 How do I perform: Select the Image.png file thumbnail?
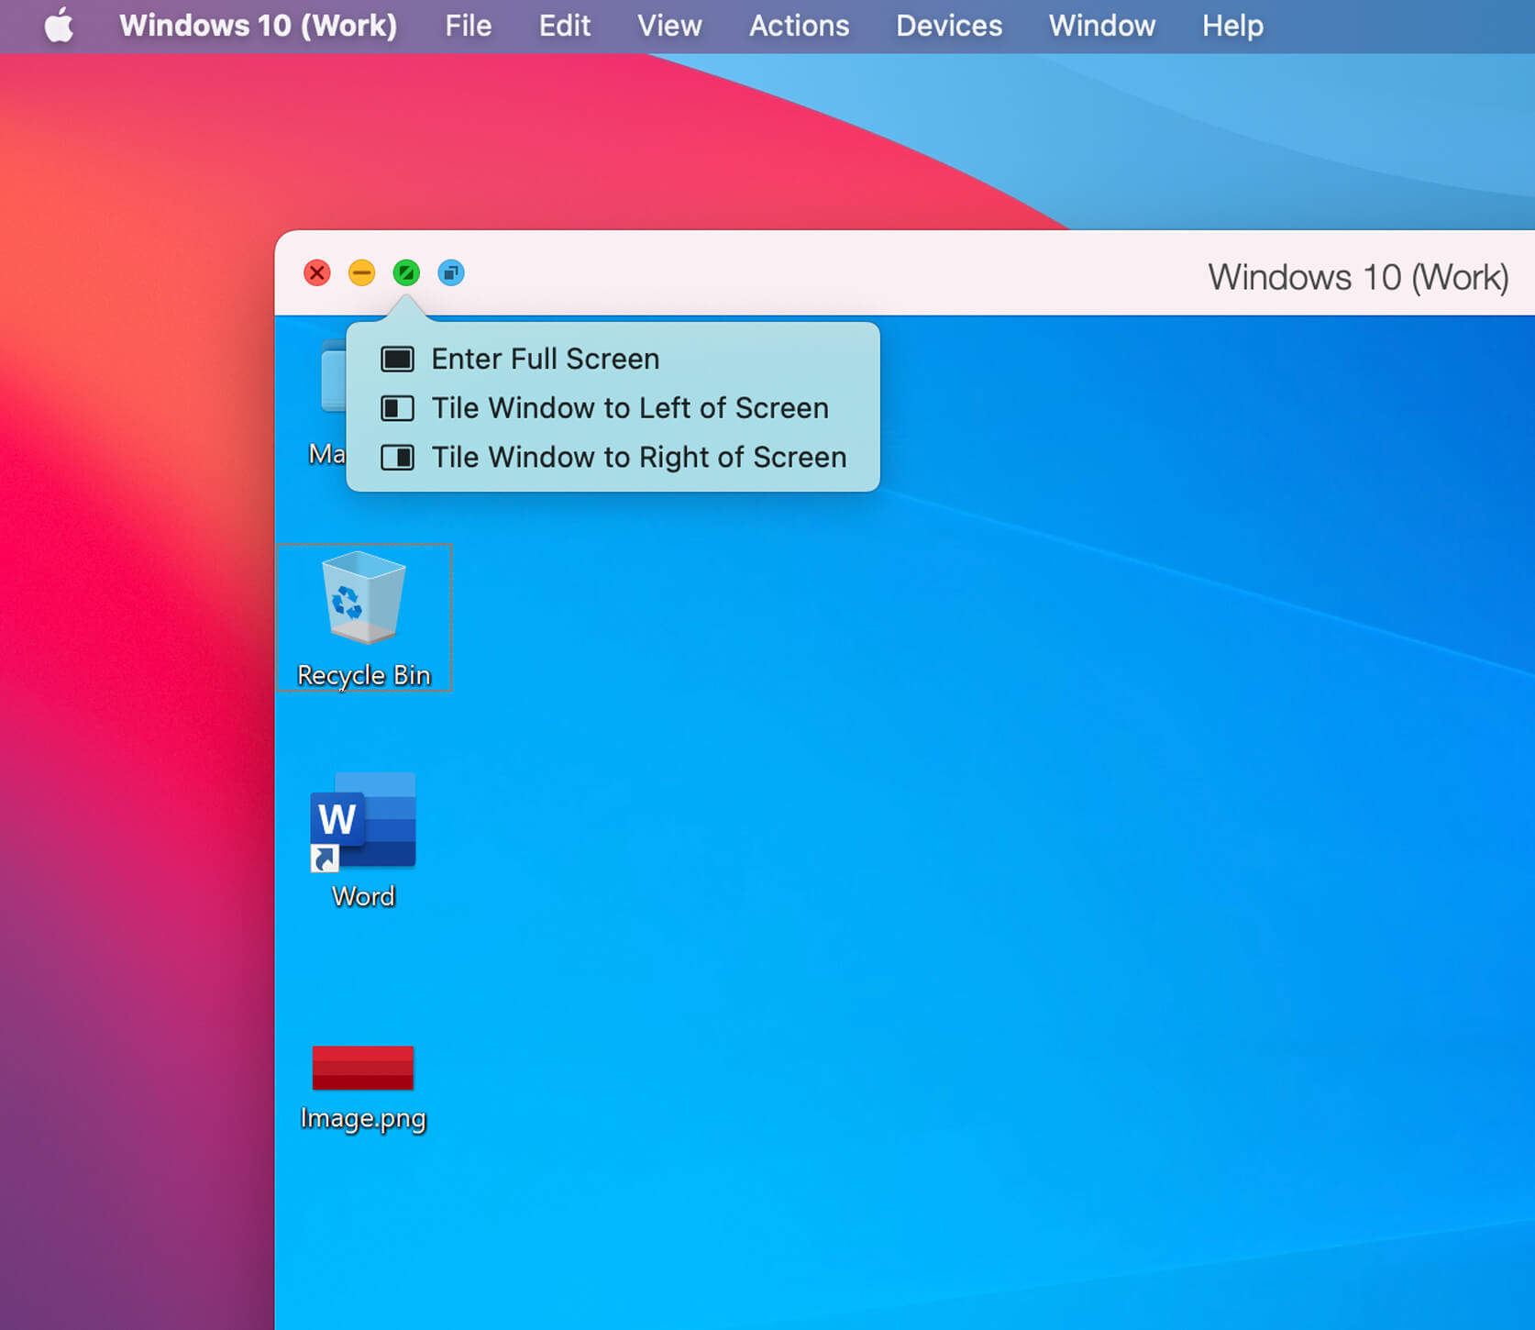[x=363, y=1068]
